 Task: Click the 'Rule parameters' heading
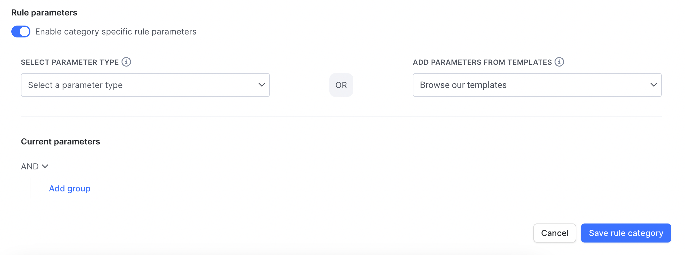[x=44, y=12]
